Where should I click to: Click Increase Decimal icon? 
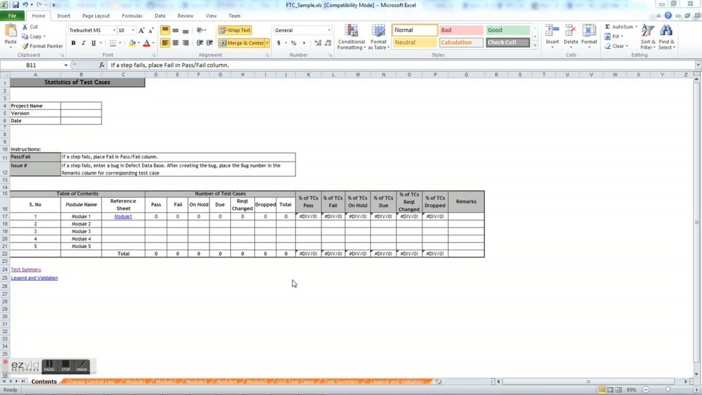[318, 43]
